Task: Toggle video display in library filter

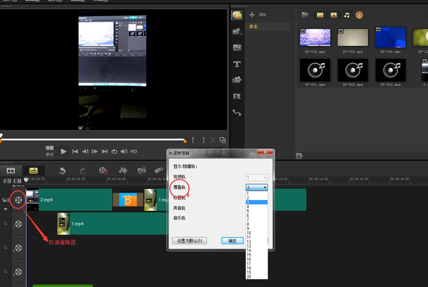Action: pos(320,15)
